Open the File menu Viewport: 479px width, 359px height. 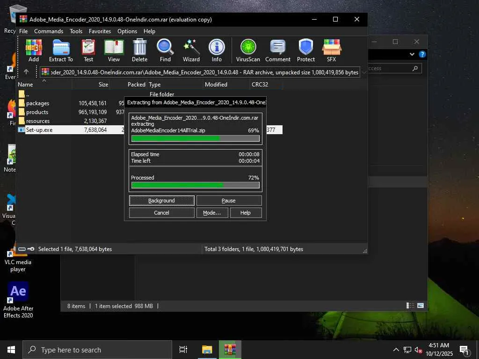coord(23,31)
